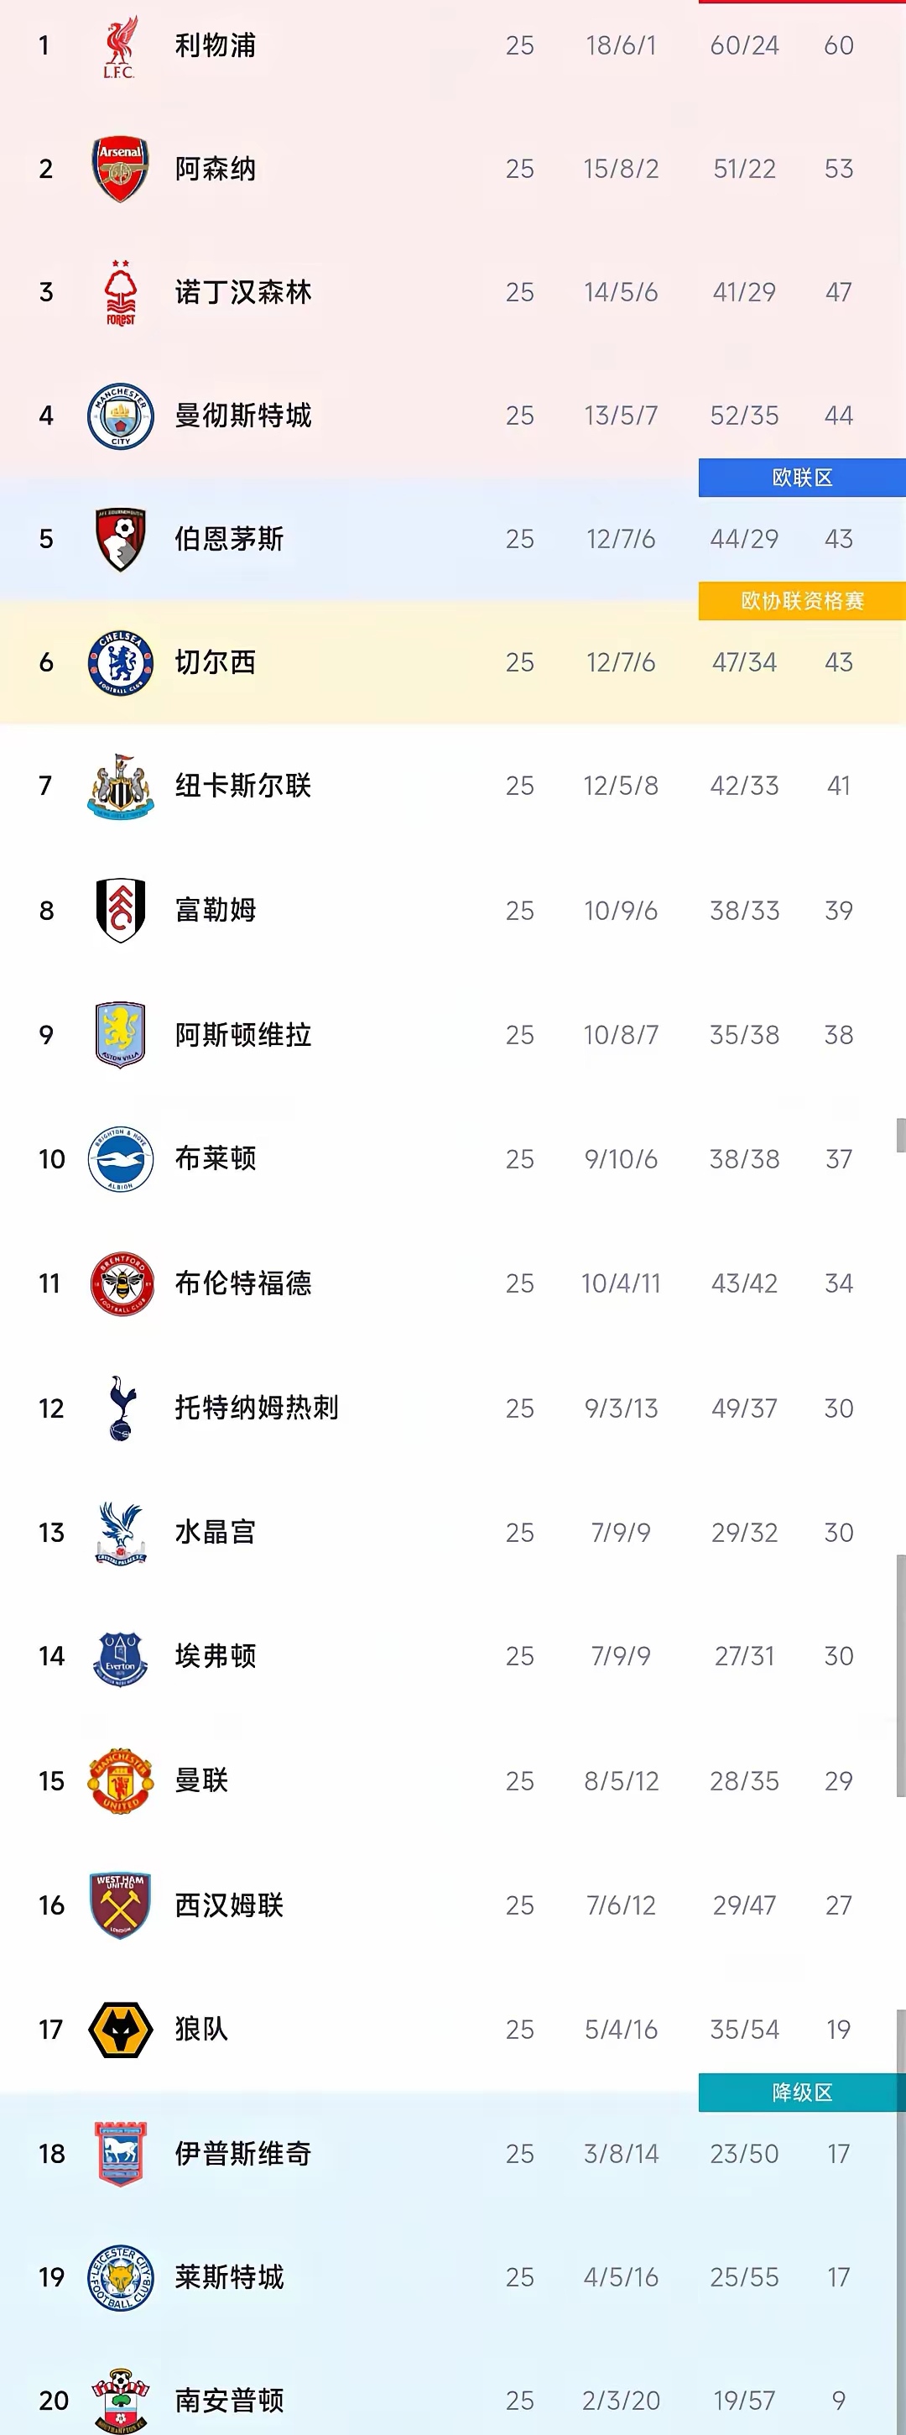
Task: Select Fulham's 38/33 goals figure
Action: [x=744, y=912]
